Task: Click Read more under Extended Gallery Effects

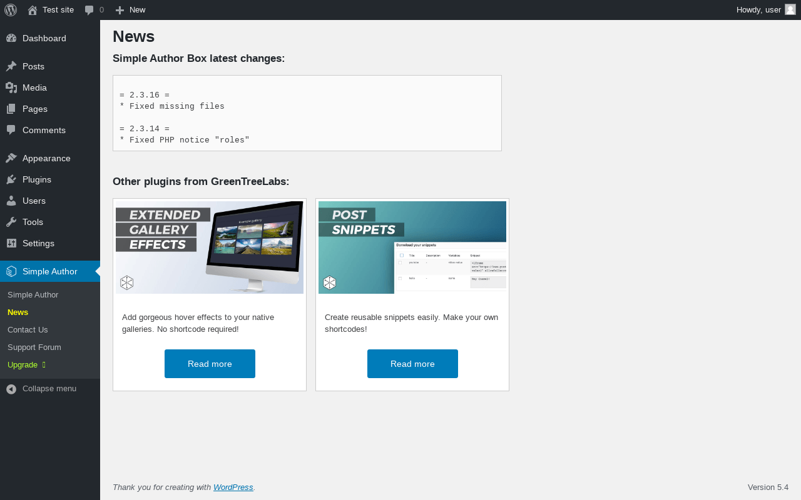Action: [210, 364]
